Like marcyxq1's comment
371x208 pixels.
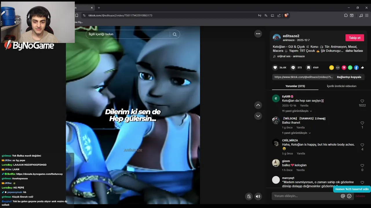[362, 183]
